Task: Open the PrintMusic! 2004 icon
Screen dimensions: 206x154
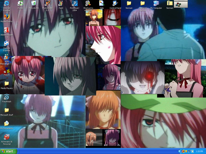Action: click(74, 6)
